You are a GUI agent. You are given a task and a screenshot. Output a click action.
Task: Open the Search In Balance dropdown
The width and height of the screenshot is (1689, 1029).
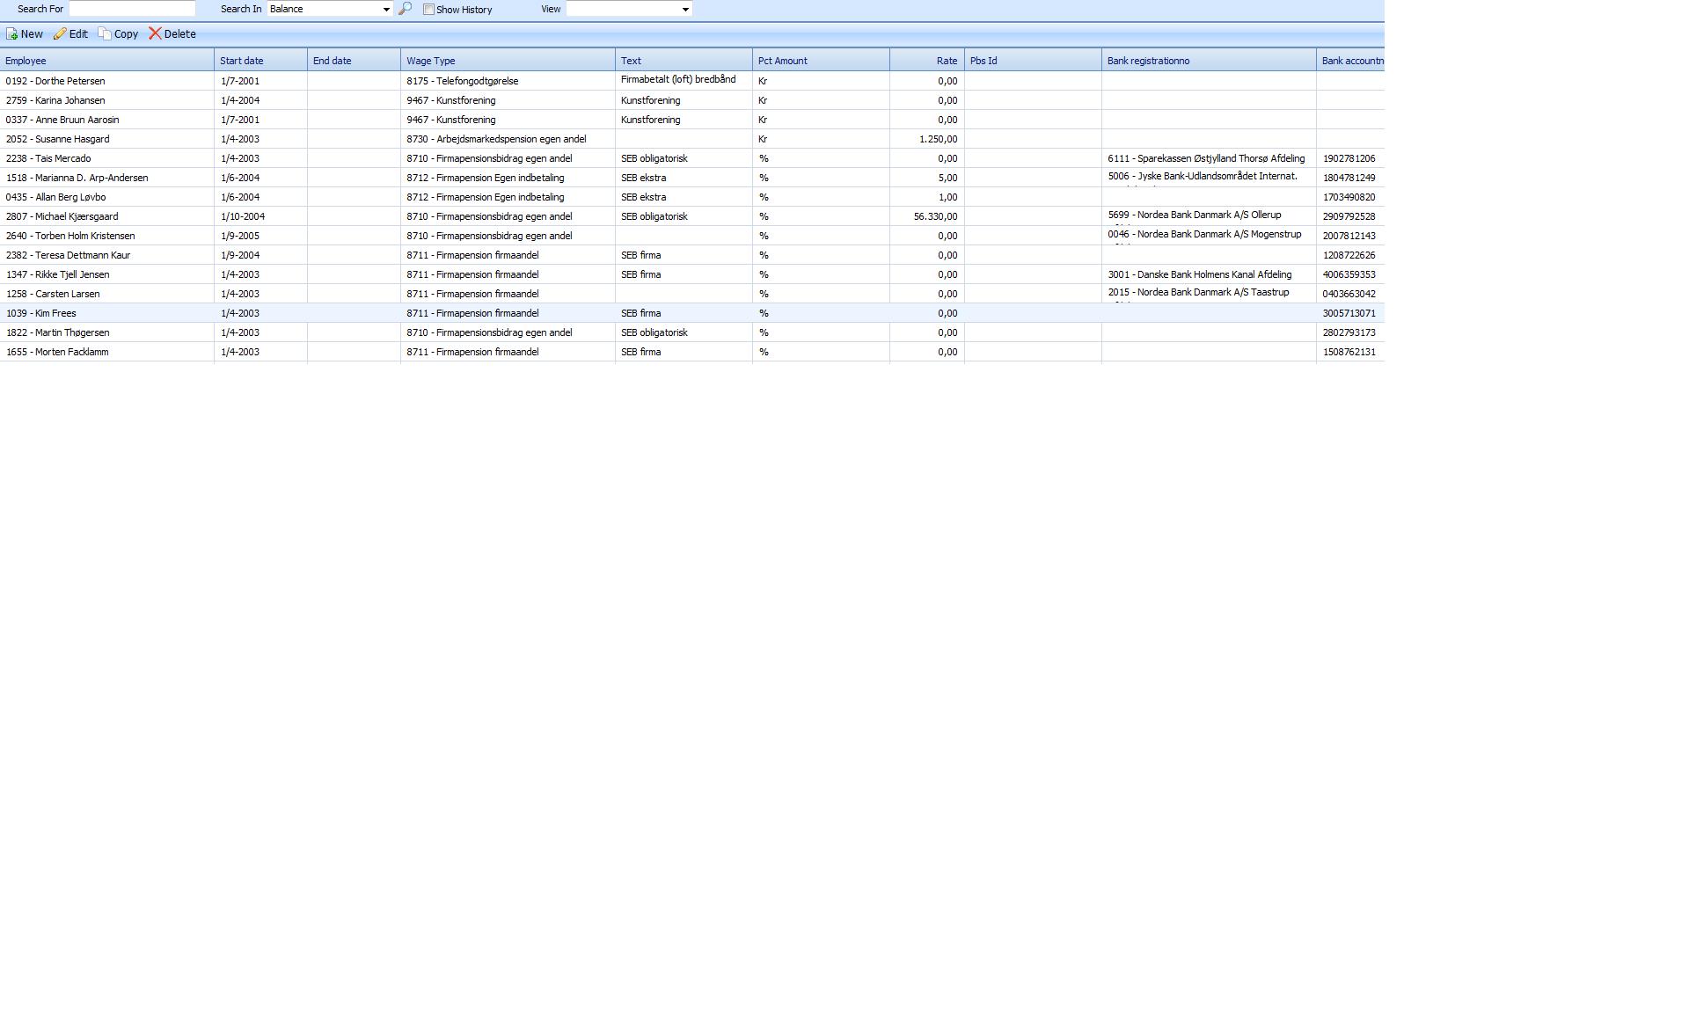[x=385, y=9]
